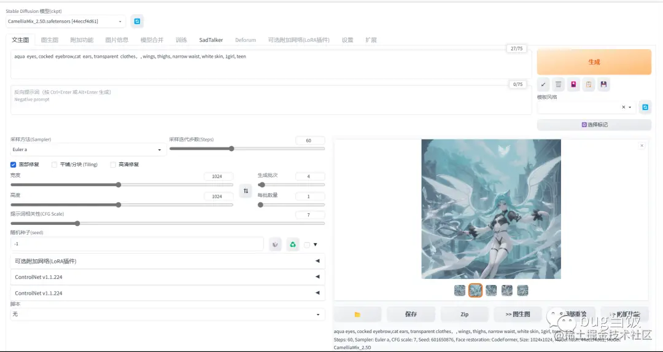Adjust the batch size (每批数量) slider
This screenshot has width=663, height=352.
292,205
